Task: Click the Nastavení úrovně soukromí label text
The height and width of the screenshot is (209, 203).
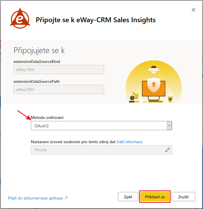Action: (x=73, y=142)
